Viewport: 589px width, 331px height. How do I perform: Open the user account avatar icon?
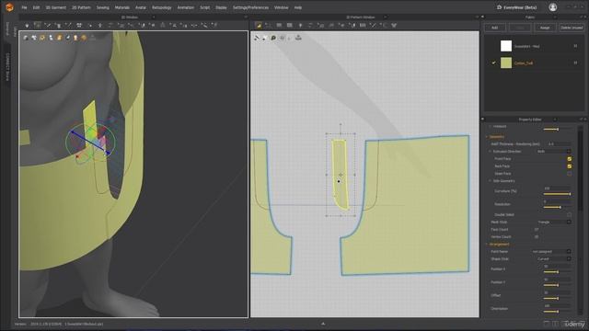point(552,7)
